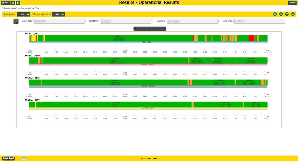Click the reload circle icon
Screen dimensions: 298x168
[287, 14]
